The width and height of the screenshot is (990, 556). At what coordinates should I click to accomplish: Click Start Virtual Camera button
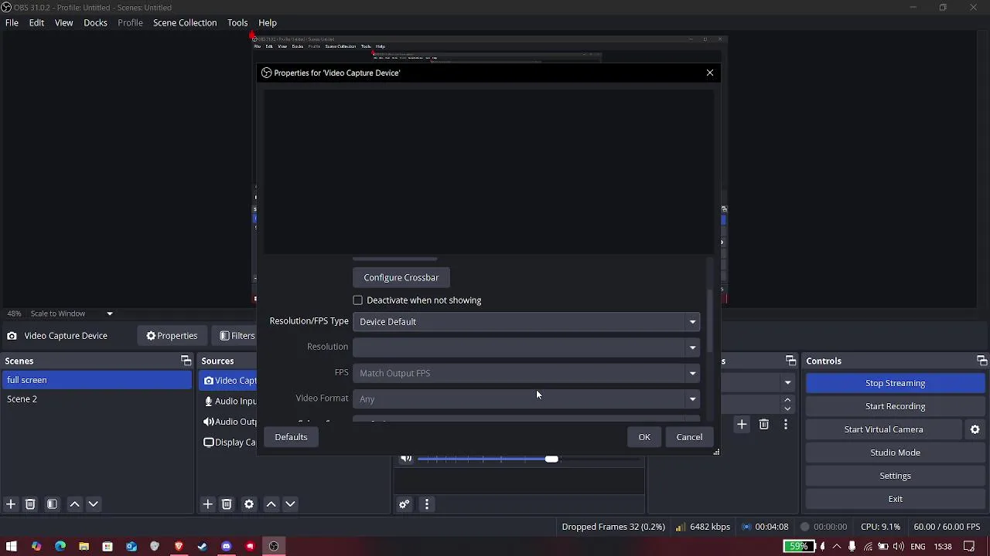point(883,429)
